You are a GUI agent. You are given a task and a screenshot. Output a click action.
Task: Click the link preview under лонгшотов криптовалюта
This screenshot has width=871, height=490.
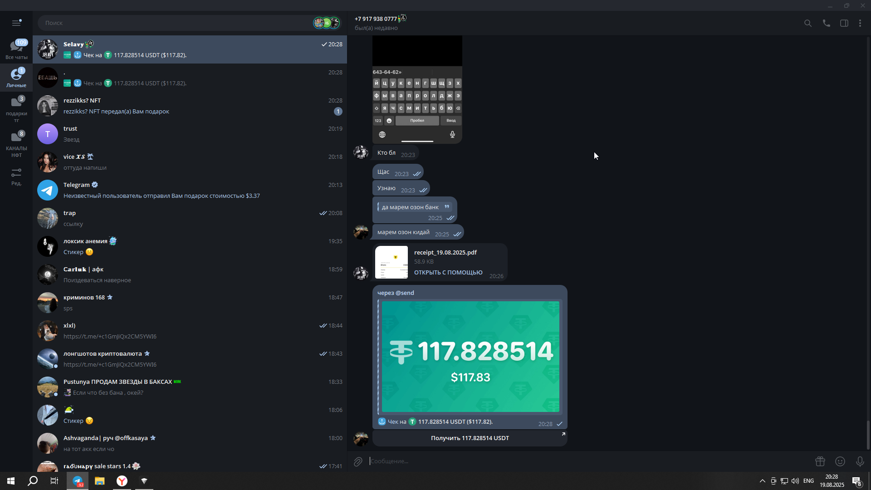pyautogui.click(x=110, y=365)
